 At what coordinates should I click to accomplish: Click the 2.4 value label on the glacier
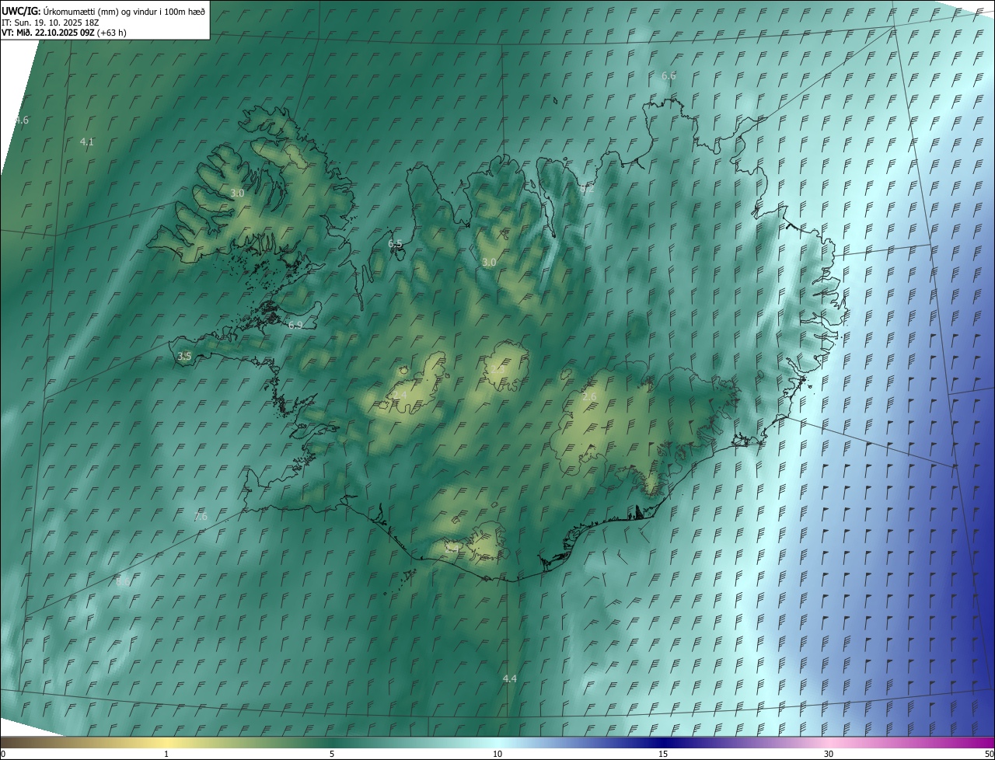pos(400,395)
